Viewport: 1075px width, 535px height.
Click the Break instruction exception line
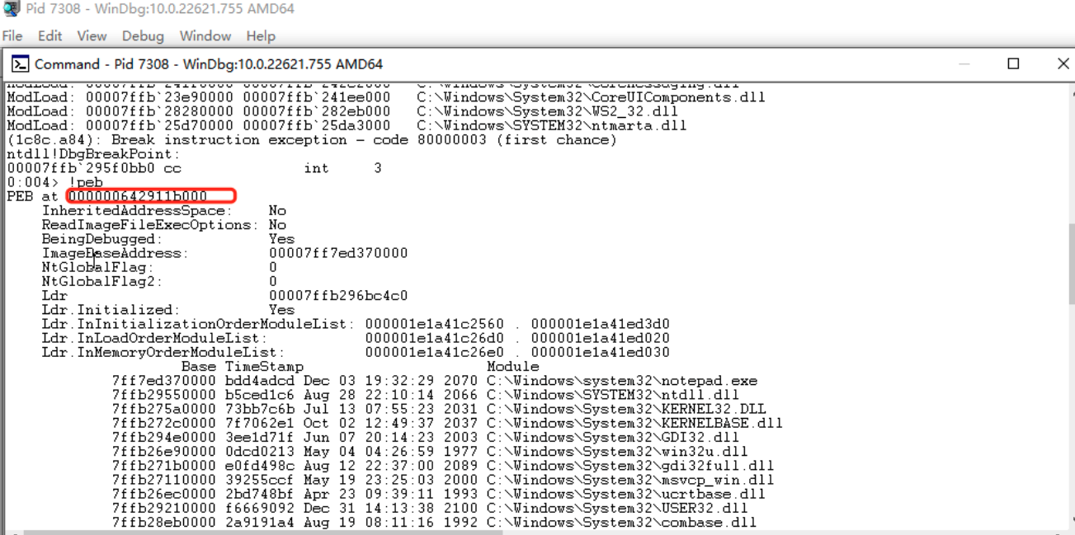pyautogui.click(x=312, y=140)
